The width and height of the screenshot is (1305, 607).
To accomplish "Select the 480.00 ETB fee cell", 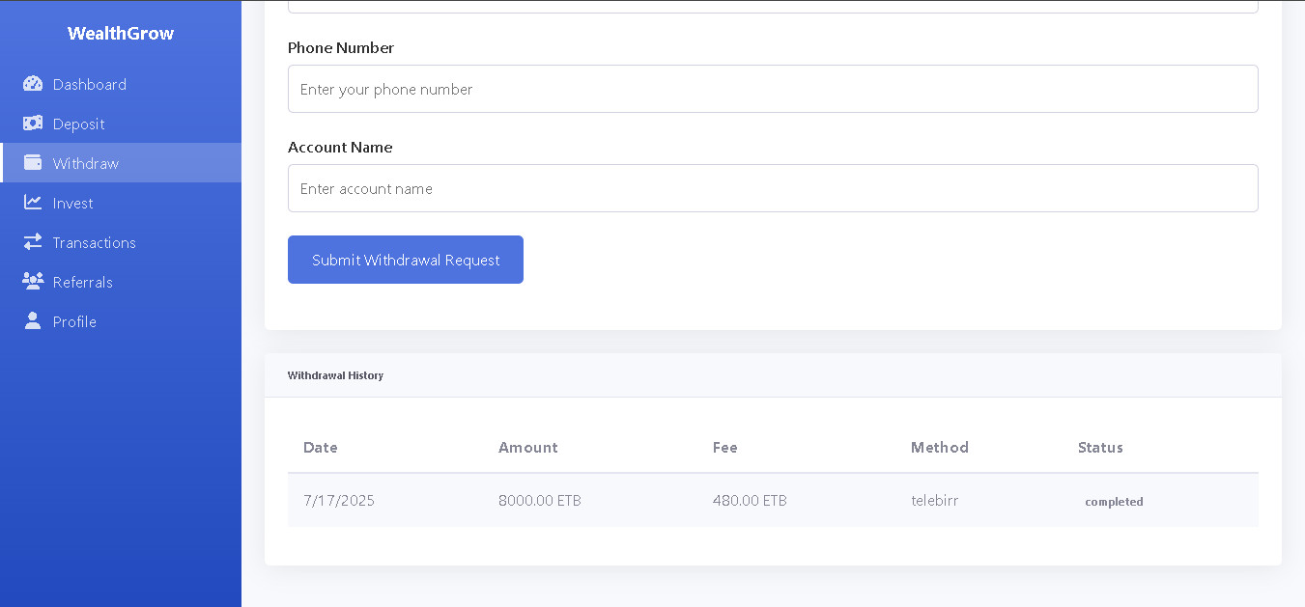I will 750,500.
